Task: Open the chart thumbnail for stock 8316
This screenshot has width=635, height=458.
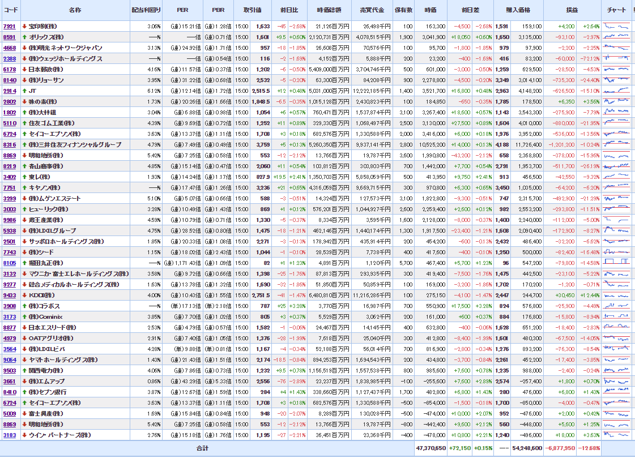Action: [616, 144]
